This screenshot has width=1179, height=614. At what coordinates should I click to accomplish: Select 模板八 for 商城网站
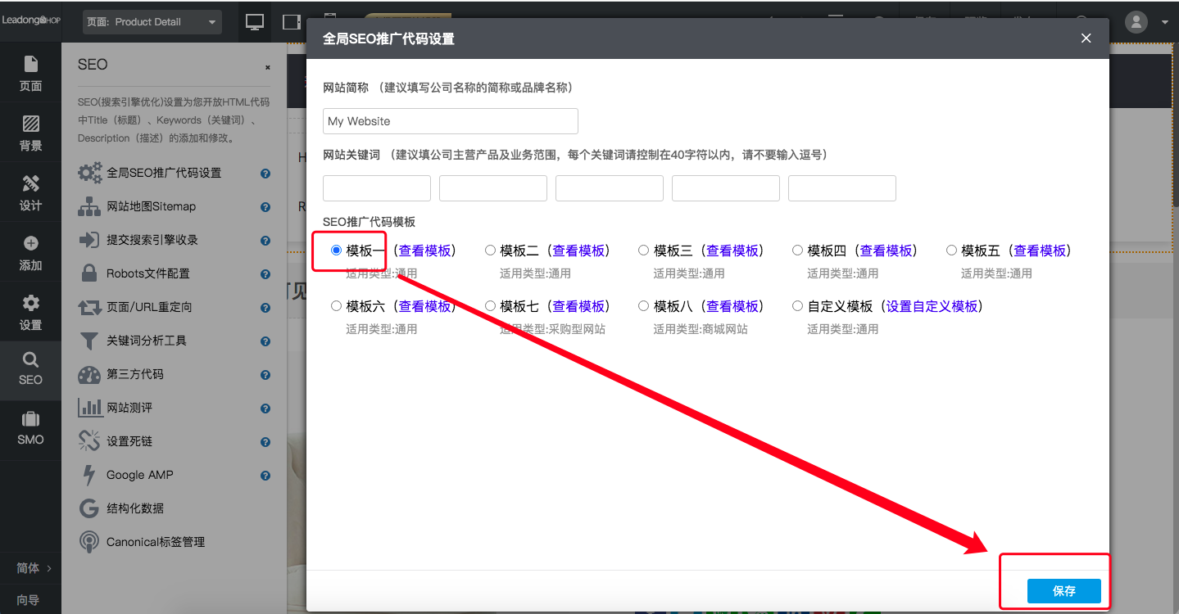tap(643, 305)
